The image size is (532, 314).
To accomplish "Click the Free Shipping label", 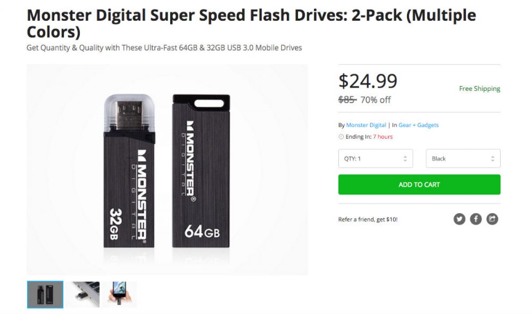I will [x=479, y=89].
